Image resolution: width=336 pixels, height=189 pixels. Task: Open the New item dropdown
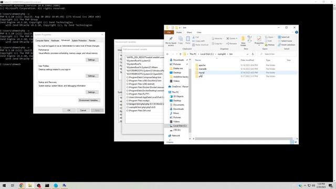pyautogui.click(x=249, y=37)
